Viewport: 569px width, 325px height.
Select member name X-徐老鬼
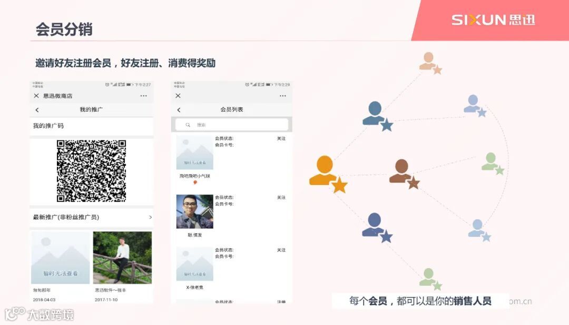coord(194,287)
